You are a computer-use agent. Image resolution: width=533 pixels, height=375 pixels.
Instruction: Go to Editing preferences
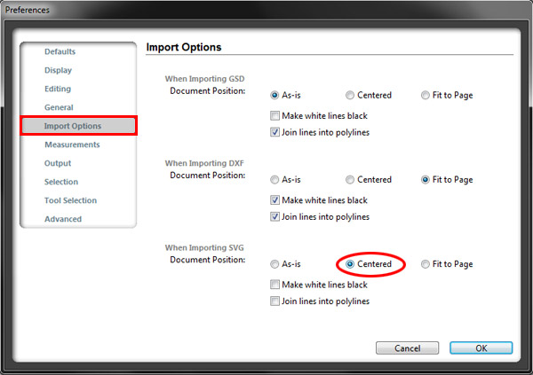tap(58, 89)
